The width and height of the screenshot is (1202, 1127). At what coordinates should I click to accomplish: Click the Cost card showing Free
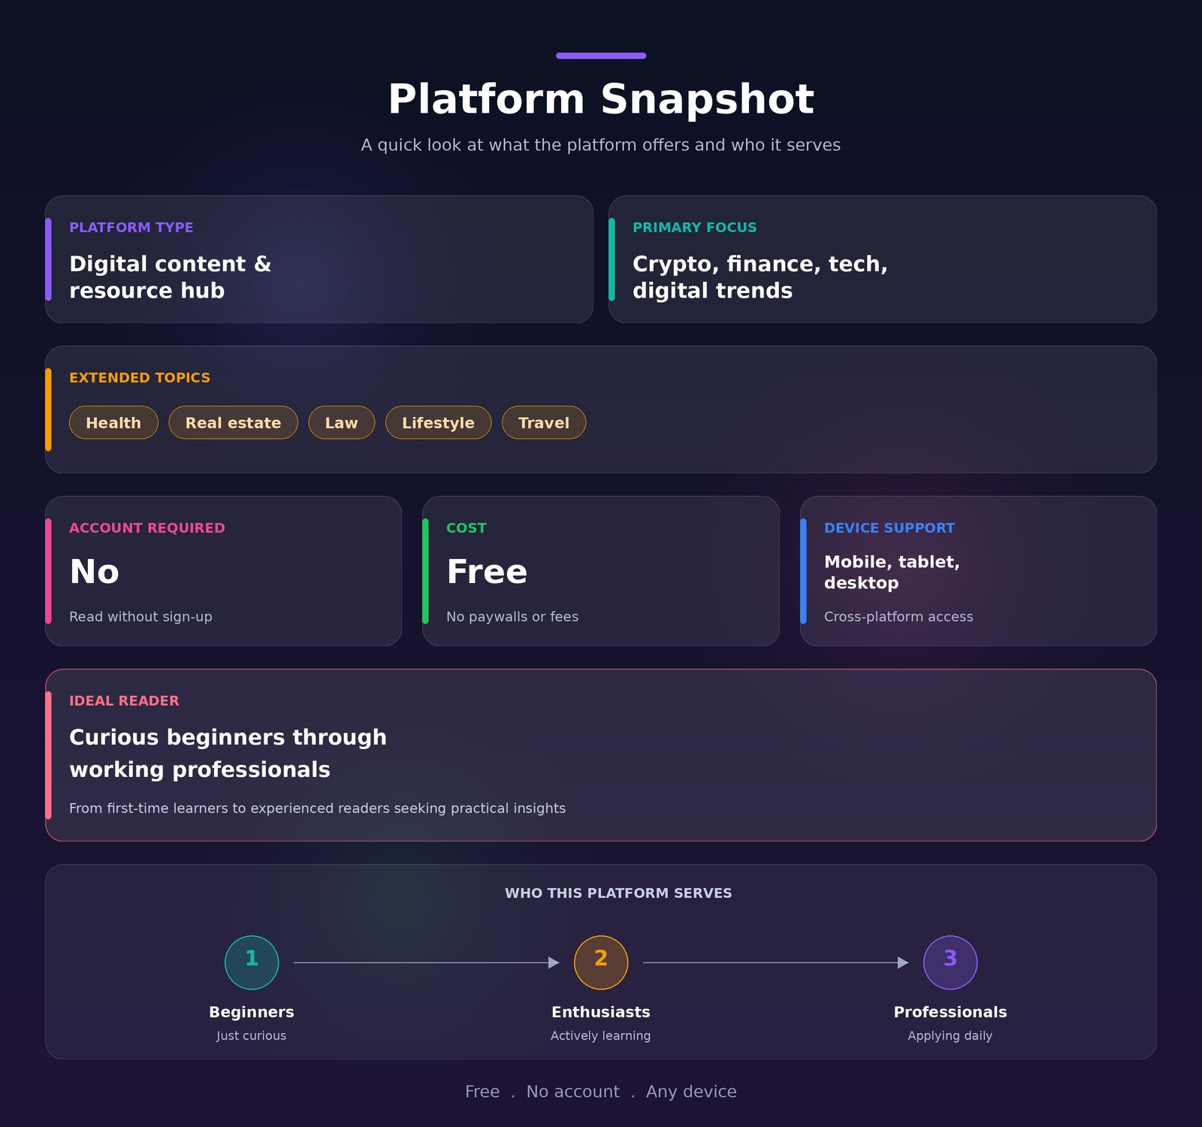(x=601, y=571)
